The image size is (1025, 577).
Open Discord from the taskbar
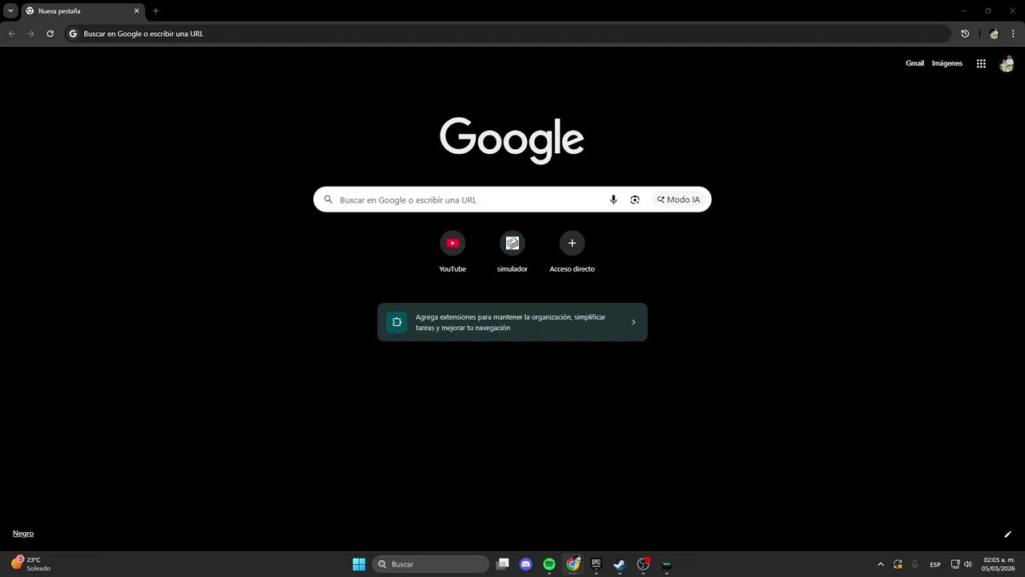coord(525,564)
